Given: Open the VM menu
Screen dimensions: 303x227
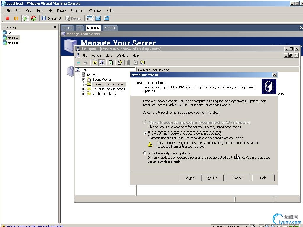Looking at the screenshot, I should [x=50, y=11].
